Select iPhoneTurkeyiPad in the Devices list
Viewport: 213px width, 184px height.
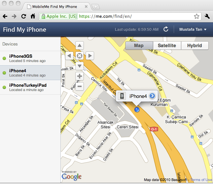point(30,87)
